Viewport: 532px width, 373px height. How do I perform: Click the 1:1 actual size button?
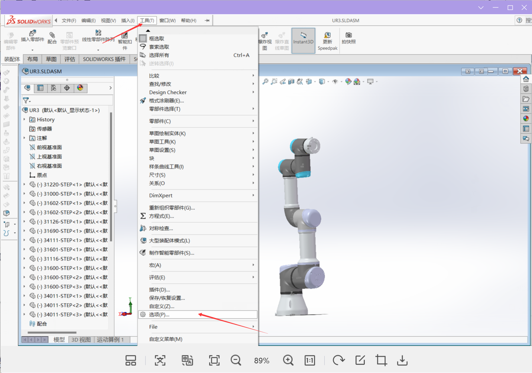309,360
